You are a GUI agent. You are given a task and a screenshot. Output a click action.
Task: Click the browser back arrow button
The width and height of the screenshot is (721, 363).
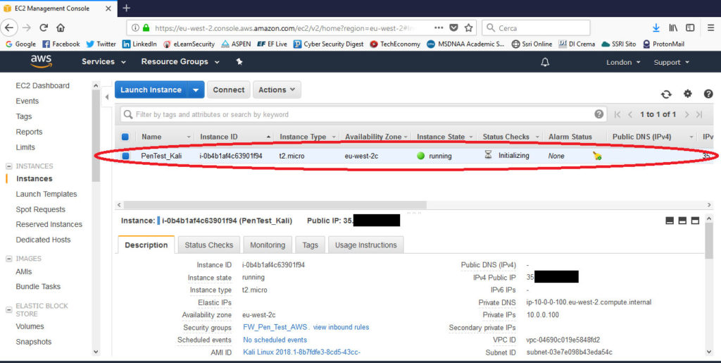(x=10, y=27)
